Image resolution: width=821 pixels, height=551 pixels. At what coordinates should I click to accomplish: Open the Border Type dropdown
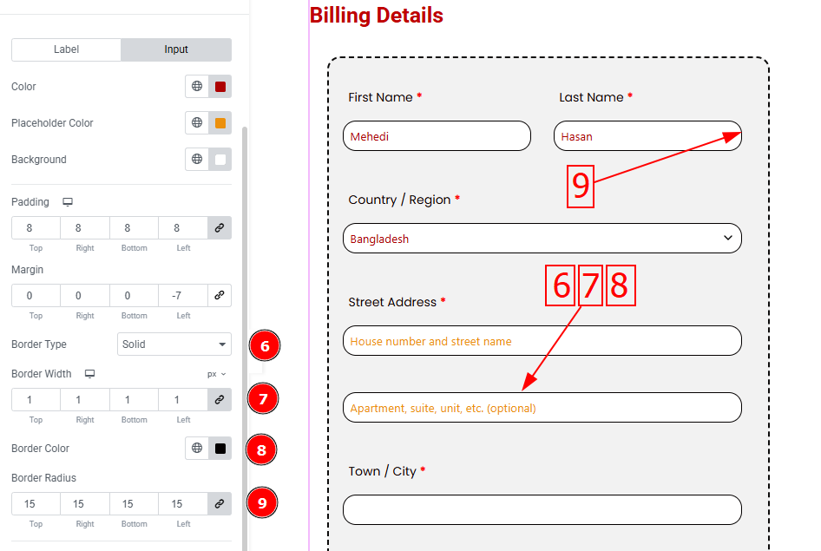(x=174, y=344)
